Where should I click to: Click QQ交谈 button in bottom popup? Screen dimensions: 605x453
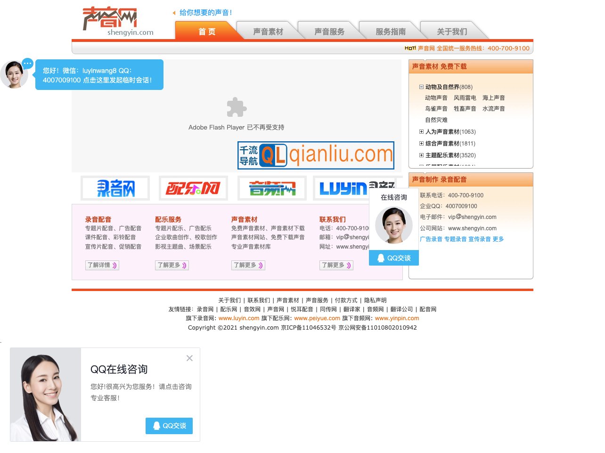coord(169,426)
